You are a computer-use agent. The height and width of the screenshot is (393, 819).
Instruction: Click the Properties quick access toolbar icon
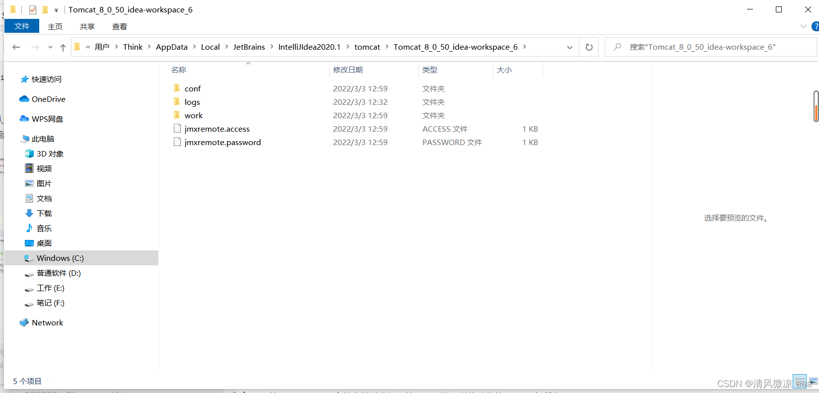pyautogui.click(x=33, y=9)
